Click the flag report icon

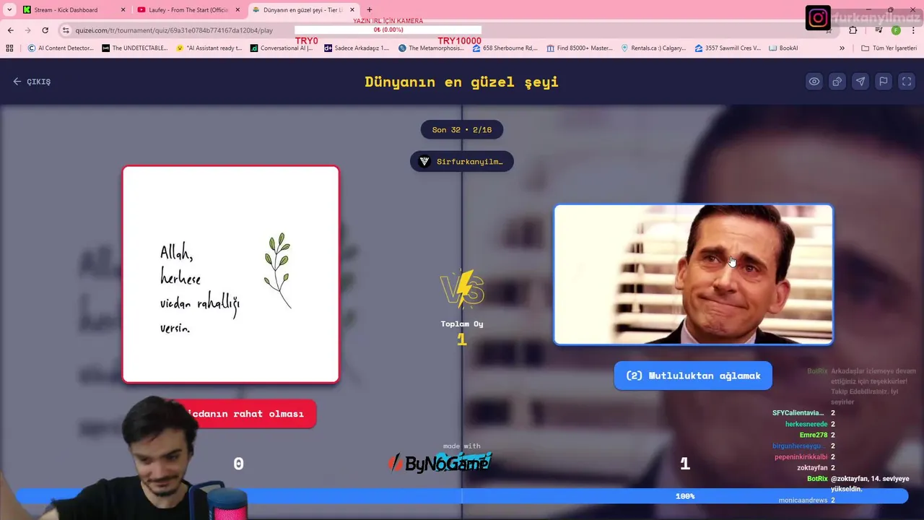(884, 82)
